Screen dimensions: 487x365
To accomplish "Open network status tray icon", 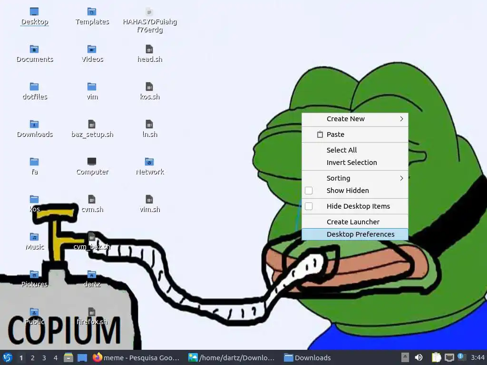I will point(449,357).
